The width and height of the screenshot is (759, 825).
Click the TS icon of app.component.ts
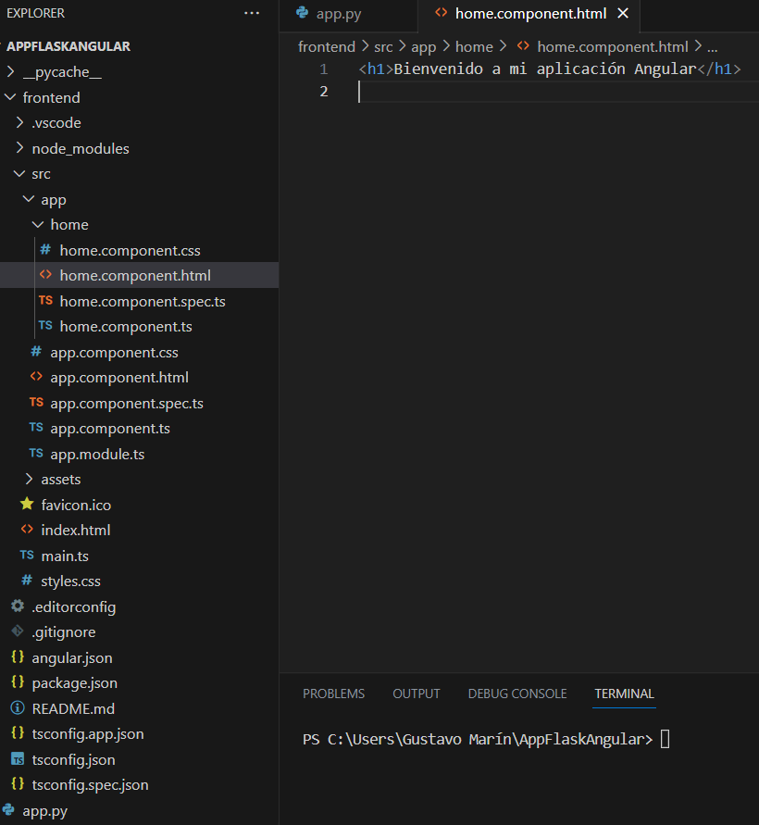click(x=36, y=428)
